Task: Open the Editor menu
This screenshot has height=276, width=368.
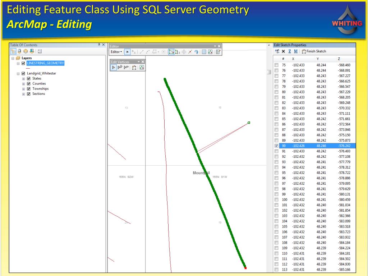Action: 116,52
